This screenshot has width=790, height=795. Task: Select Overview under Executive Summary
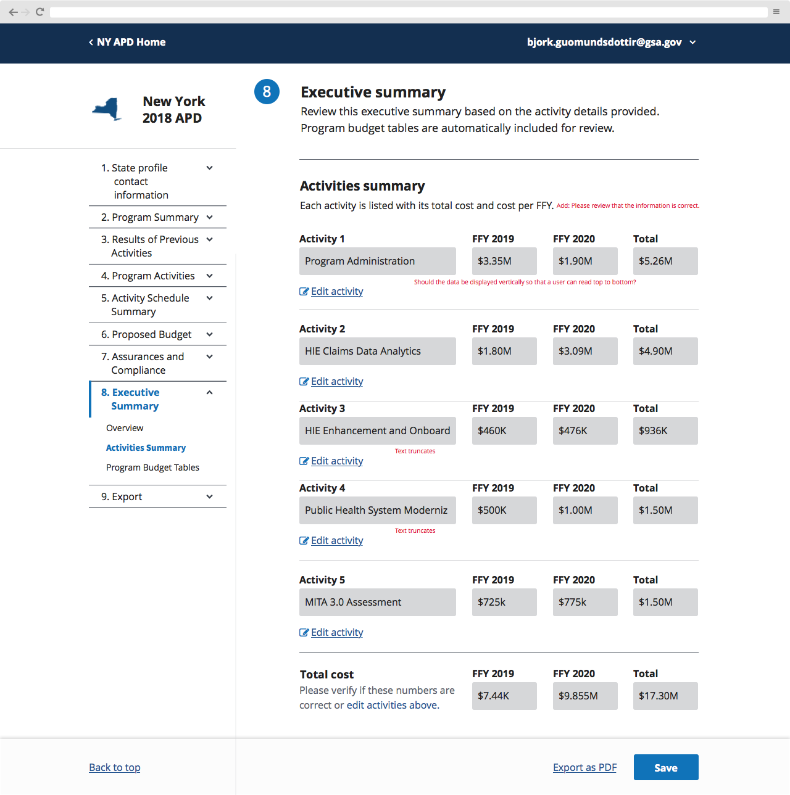point(124,427)
